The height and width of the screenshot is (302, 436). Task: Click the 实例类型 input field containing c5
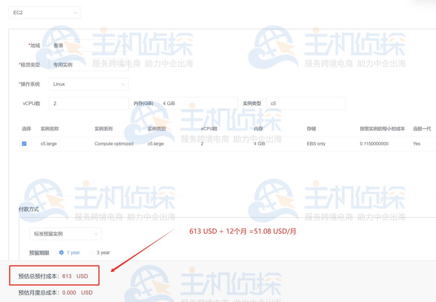[306, 103]
